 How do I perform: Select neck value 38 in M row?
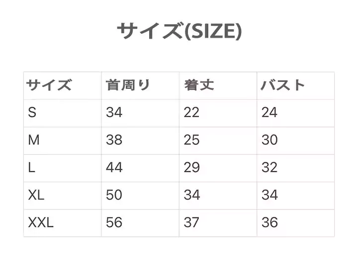114,140
